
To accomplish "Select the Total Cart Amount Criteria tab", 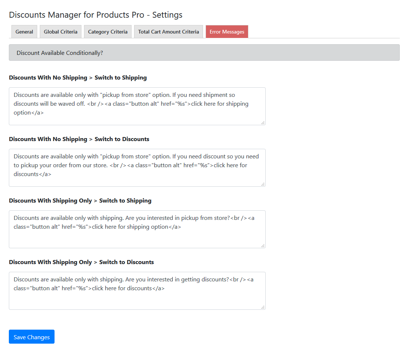I will (168, 32).
